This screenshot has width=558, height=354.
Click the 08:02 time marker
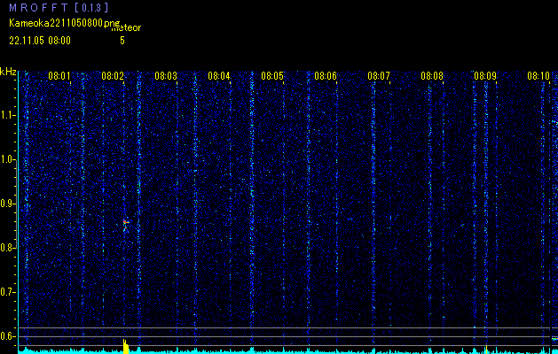(x=113, y=76)
